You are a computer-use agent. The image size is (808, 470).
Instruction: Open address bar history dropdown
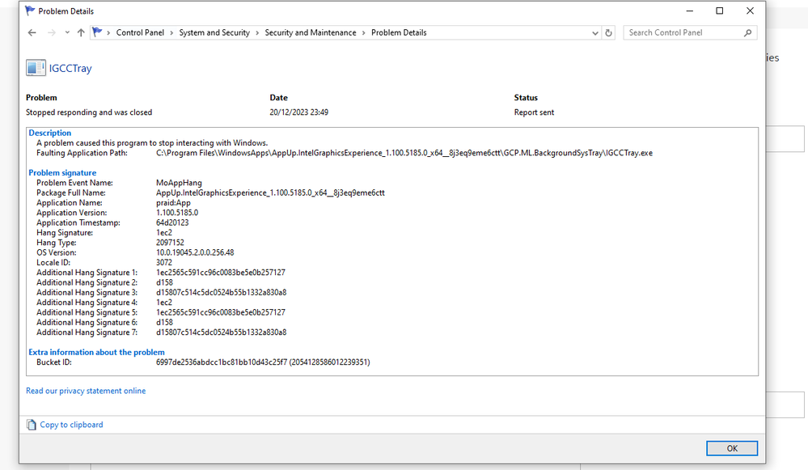[595, 32]
